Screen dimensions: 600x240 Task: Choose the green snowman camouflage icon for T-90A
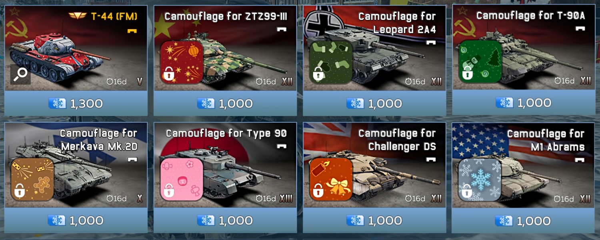coord(480,62)
